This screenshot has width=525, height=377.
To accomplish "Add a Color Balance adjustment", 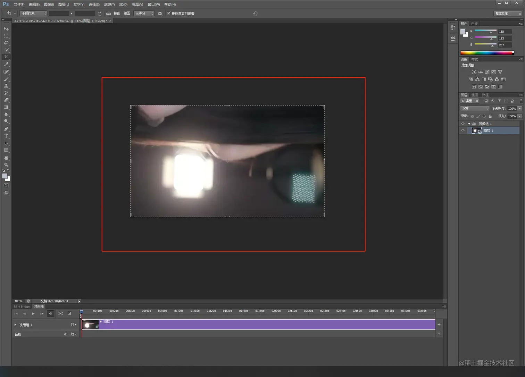I will point(477,79).
